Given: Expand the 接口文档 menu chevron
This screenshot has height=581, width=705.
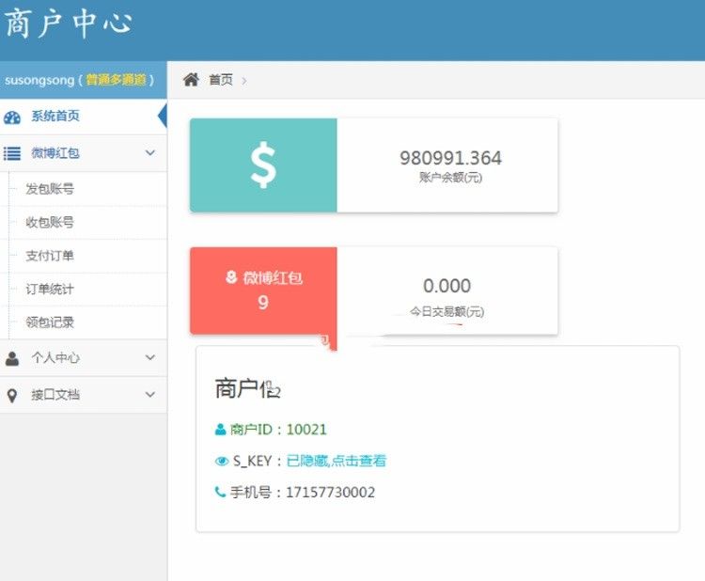Looking at the screenshot, I should coord(150,395).
